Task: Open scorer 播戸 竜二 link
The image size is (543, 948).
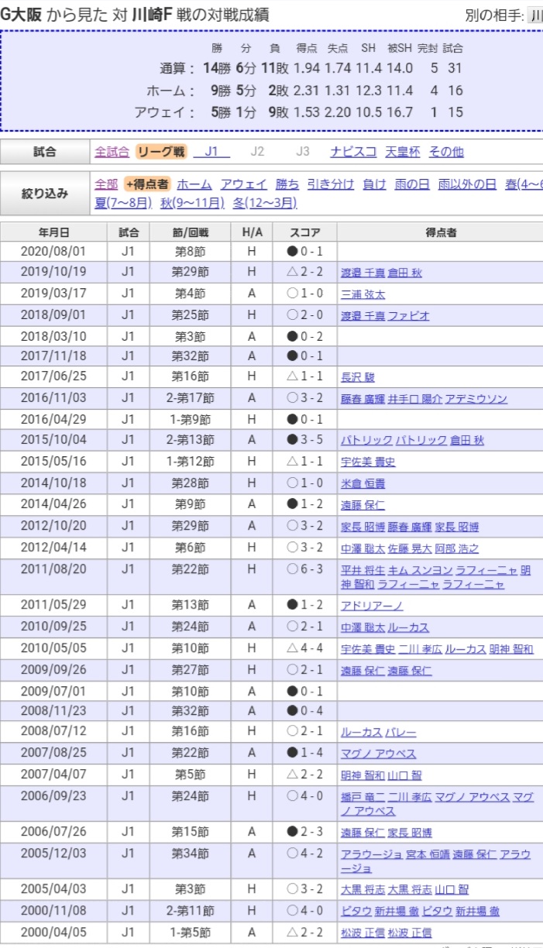Action: (363, 797)
